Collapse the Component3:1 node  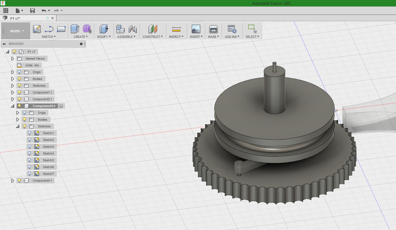[x=12, y=106]
